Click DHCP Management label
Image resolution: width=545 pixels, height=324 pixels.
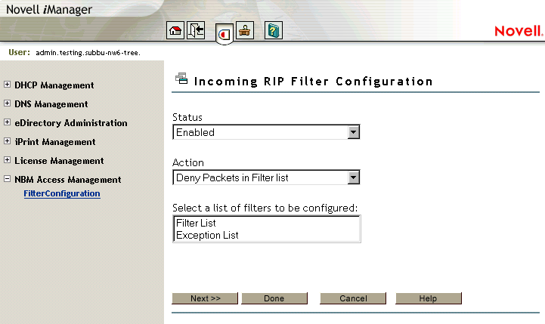click(54, 85)
